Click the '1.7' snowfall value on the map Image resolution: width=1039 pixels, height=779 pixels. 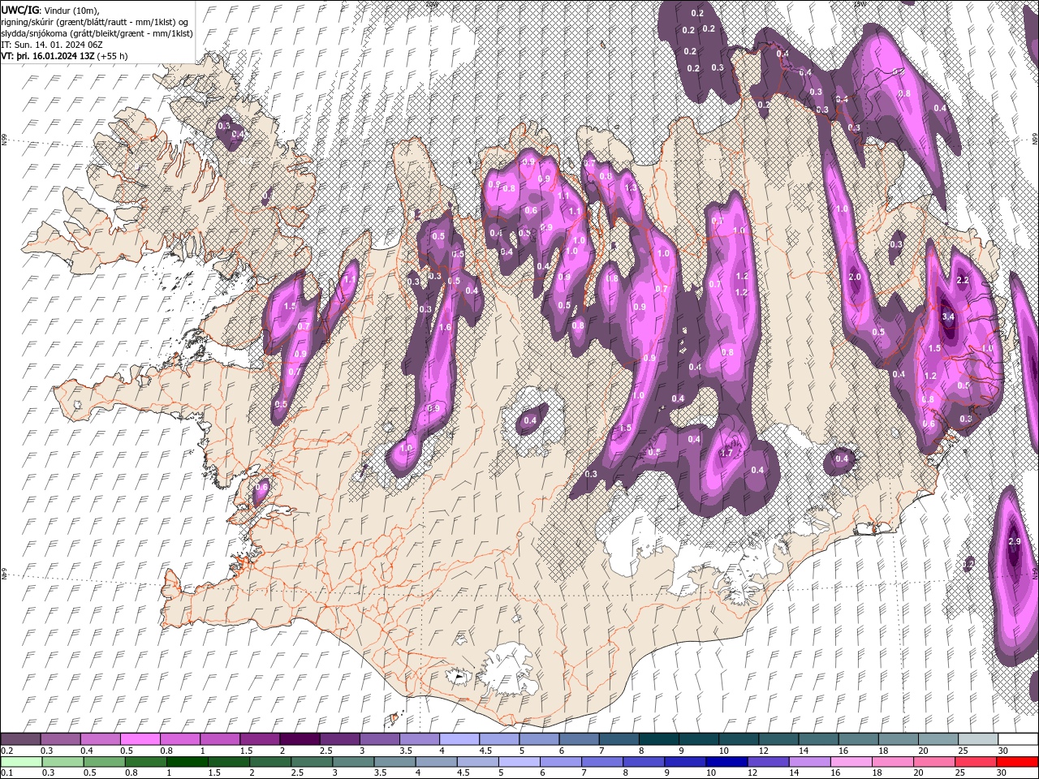pos(727,454)
